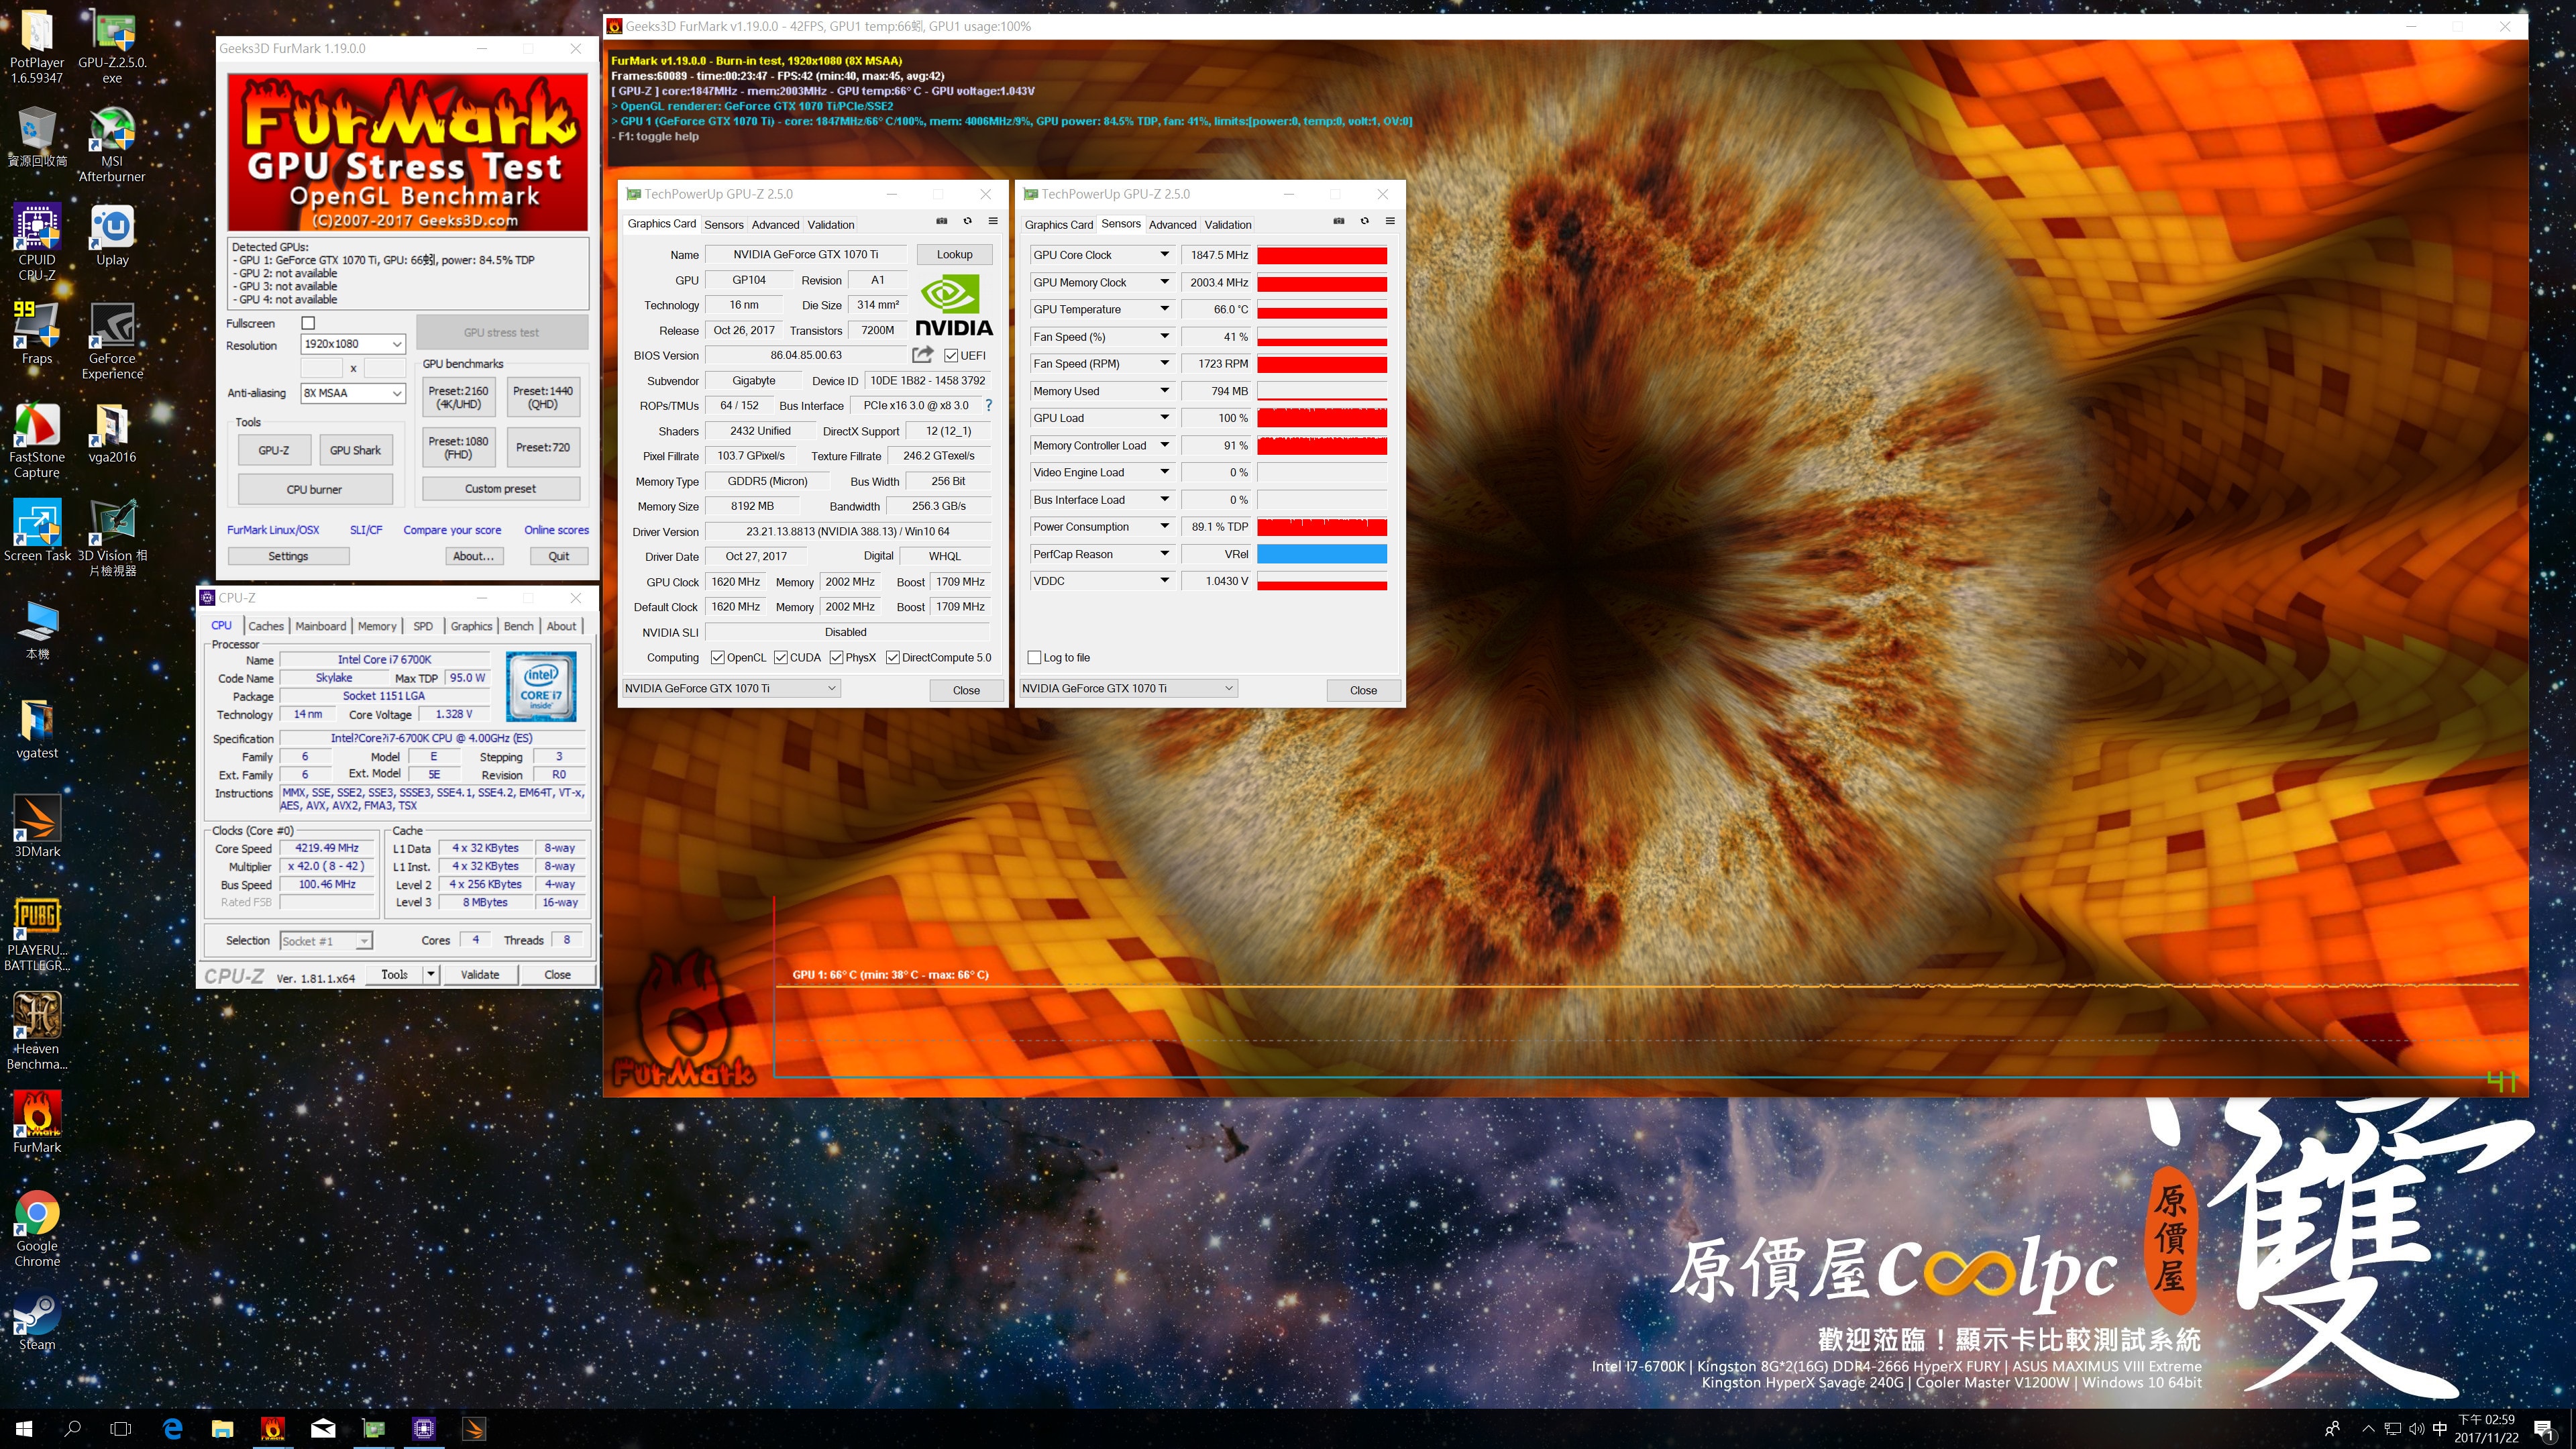Enable the Log to file checkbox

(1034, 657)
